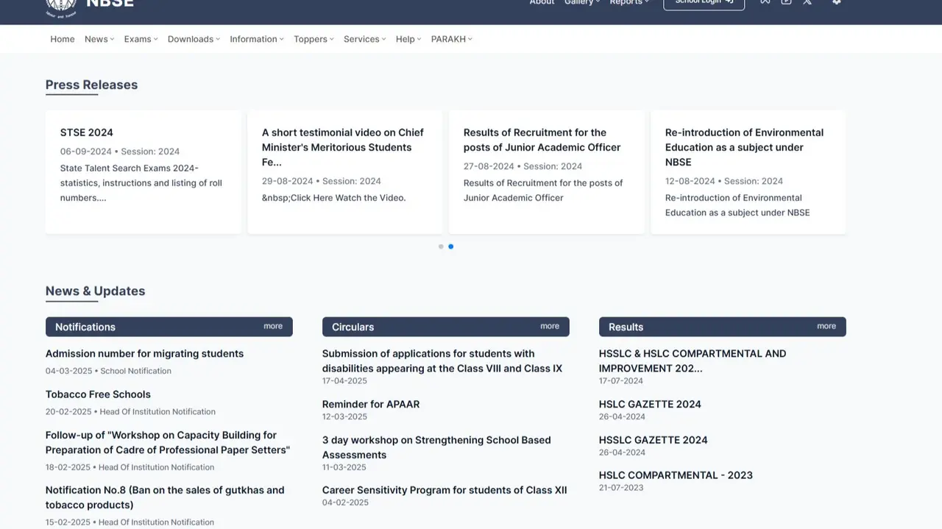Open the Downloads dropdown
This screenshot has height=529, width=942.
194,39
